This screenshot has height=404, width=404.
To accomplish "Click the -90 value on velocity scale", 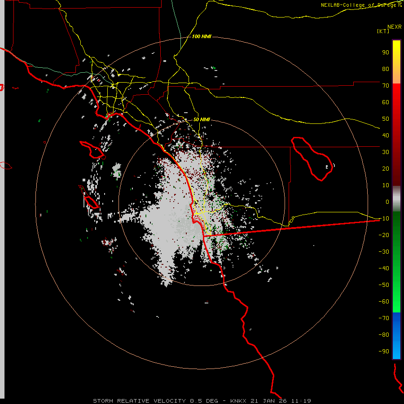I will tap(384, 351).
